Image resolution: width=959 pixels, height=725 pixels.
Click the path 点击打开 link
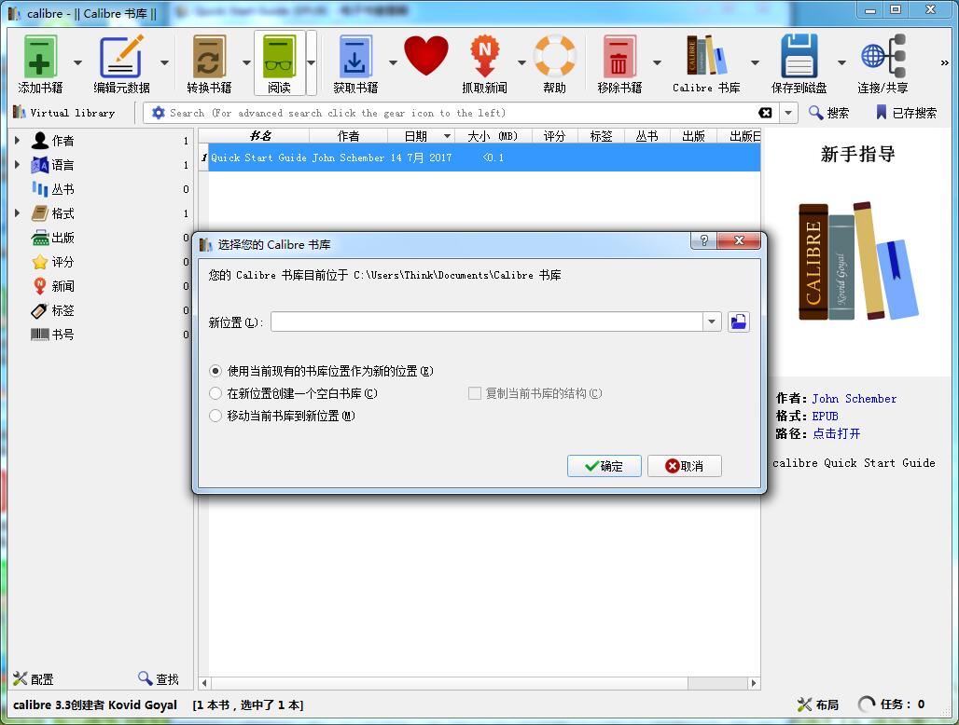point(836,433)
